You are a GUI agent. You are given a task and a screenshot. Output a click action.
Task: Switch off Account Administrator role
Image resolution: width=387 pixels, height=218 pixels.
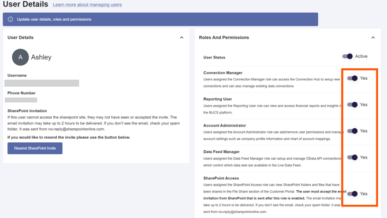tap(352, 131)
